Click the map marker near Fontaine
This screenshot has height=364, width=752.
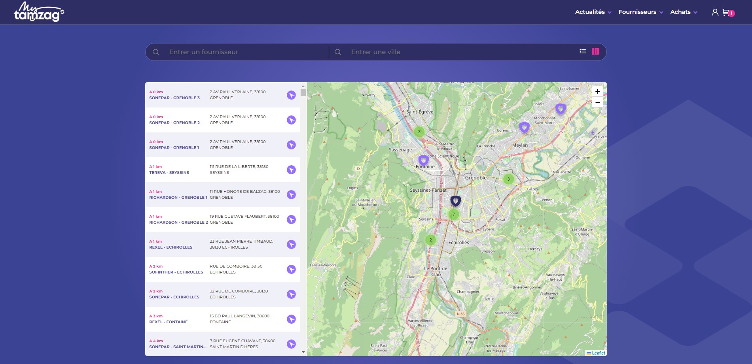click(x=423, y=160)
